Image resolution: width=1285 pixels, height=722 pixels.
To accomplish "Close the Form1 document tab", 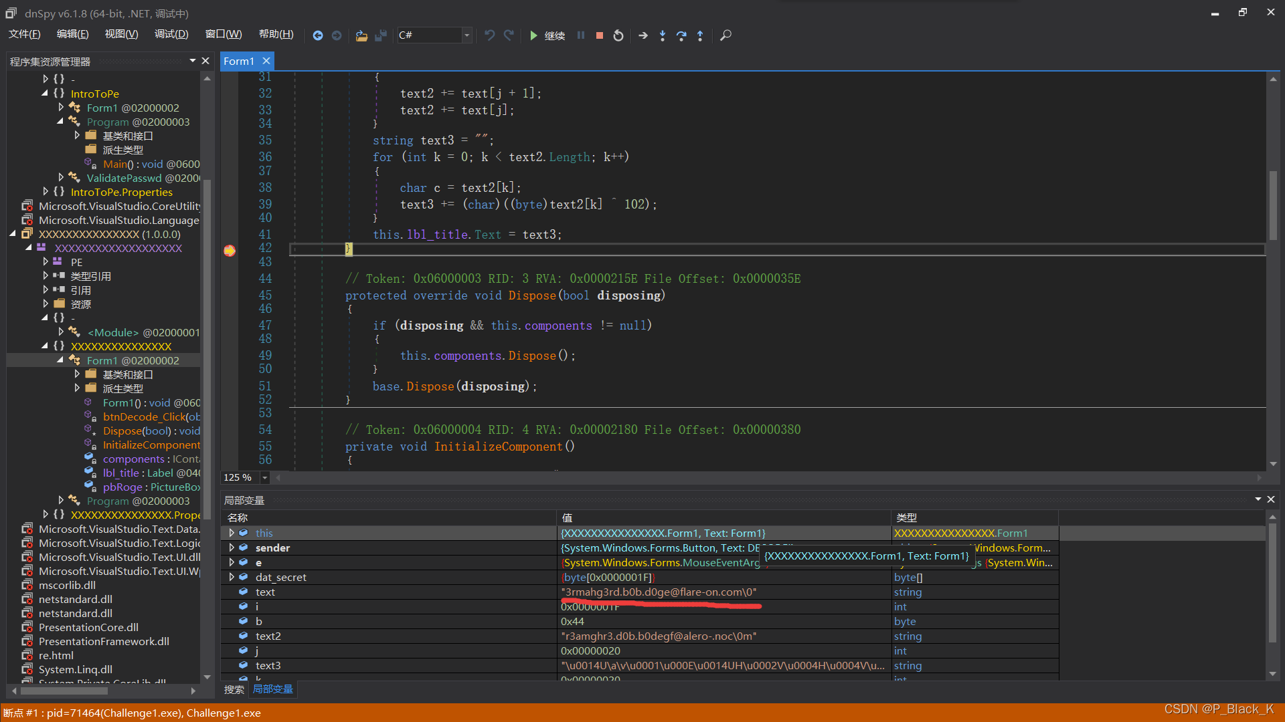I will 266,61.
